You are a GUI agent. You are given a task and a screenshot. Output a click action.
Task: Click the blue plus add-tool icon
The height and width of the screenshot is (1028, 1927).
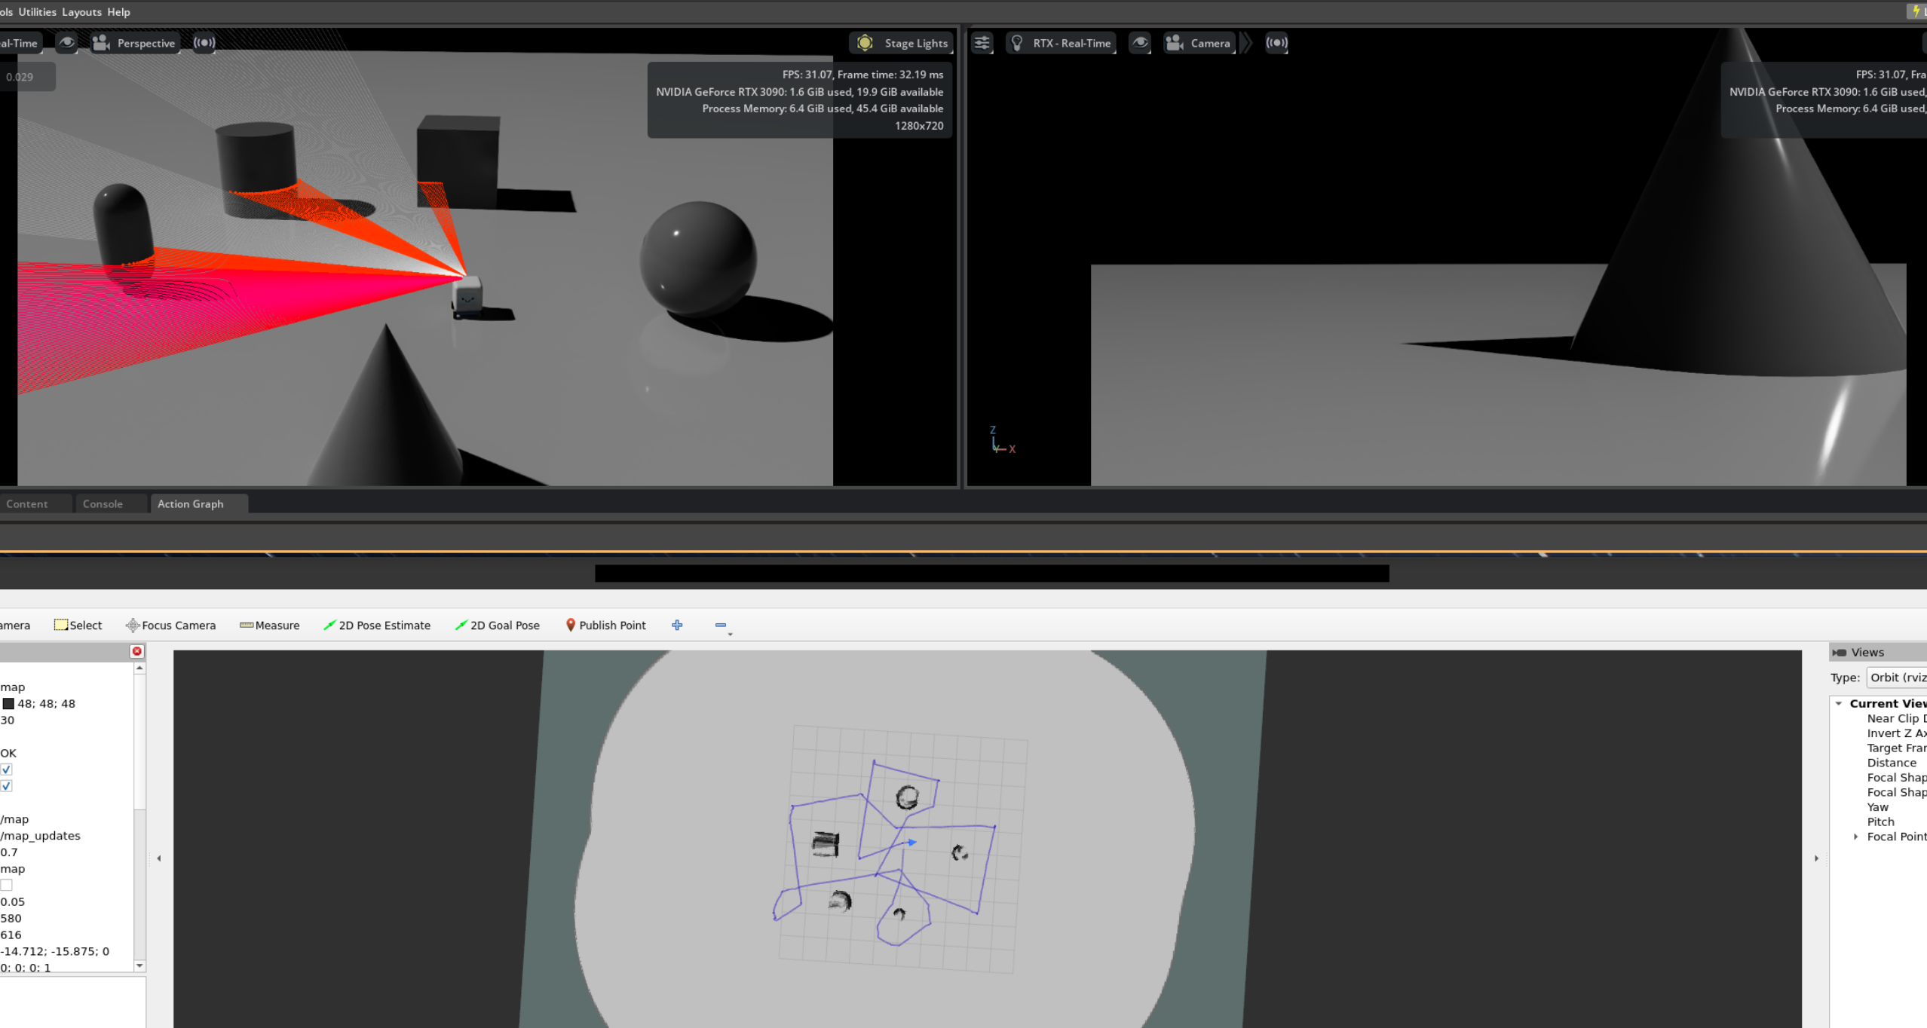coord(677,625)
